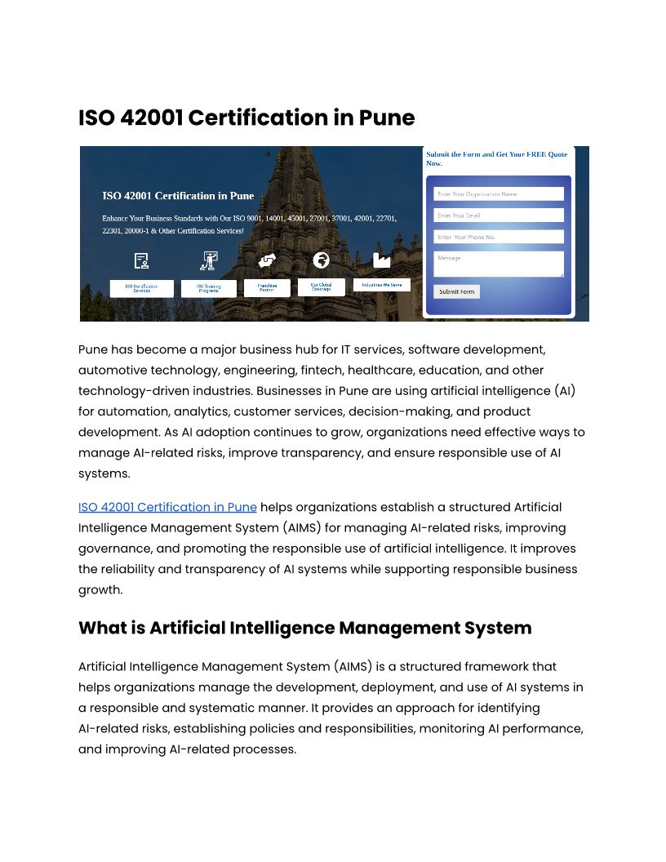The image size is (666, 862).
Task: Select Our Global Coverage button
Action: [322, 287]
